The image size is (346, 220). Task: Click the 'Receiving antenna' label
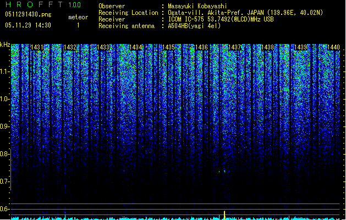click(127, 26)
